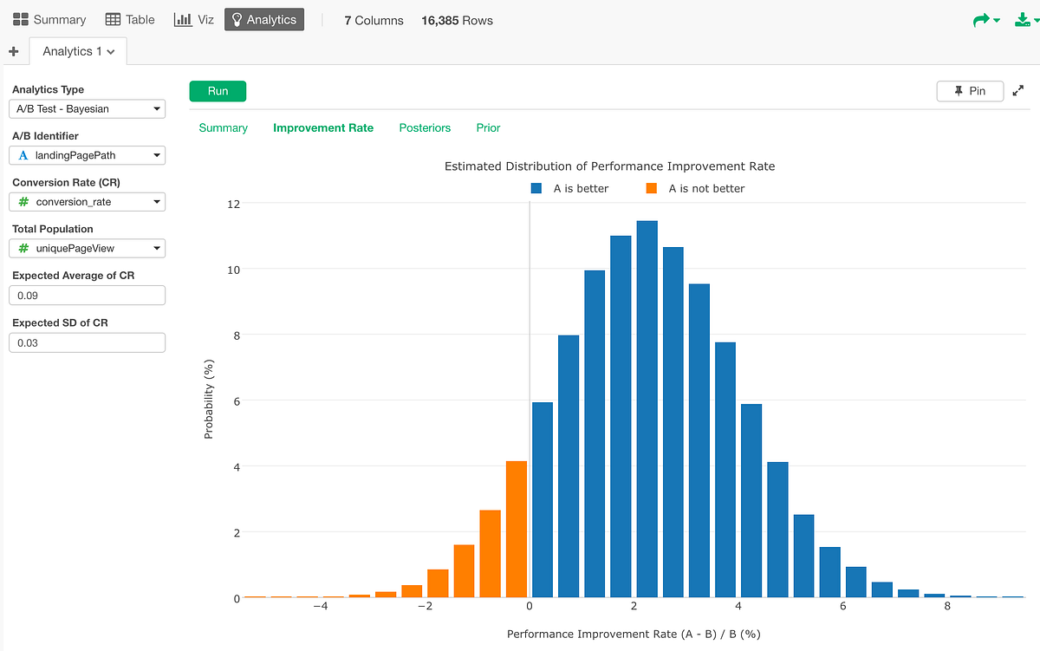Open the A/B Identifier dropdown
This screenshot has width=1040, height=651.
click(87, 155)
